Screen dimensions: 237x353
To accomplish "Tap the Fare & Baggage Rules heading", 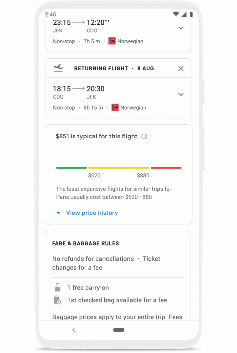I will coord(86,243).
